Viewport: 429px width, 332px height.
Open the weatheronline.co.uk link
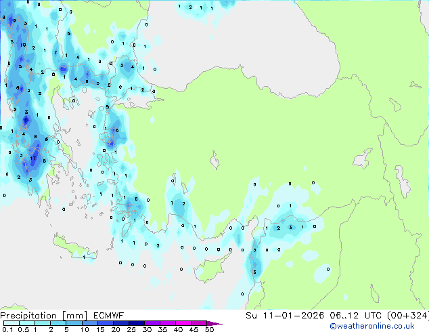(371, 326)
